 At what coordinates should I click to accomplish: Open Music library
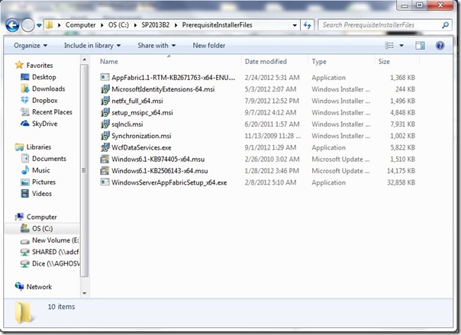41,170
